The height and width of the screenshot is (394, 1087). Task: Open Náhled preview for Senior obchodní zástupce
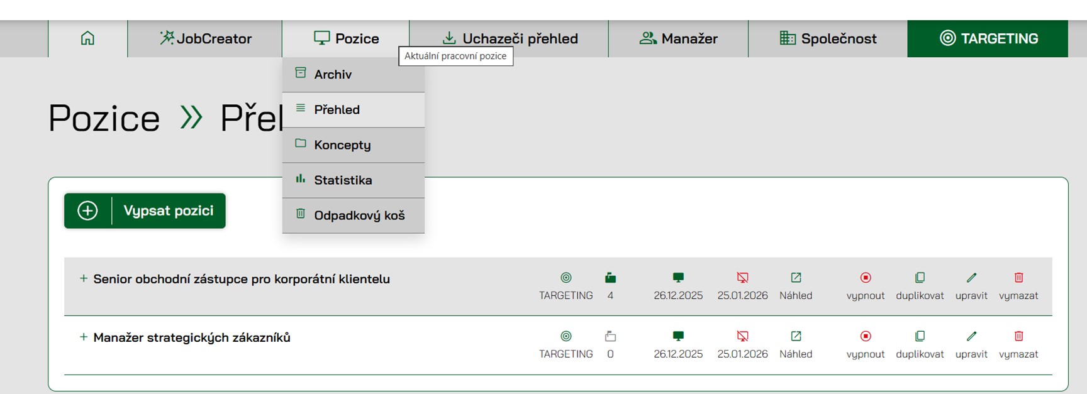click(796, 278)
